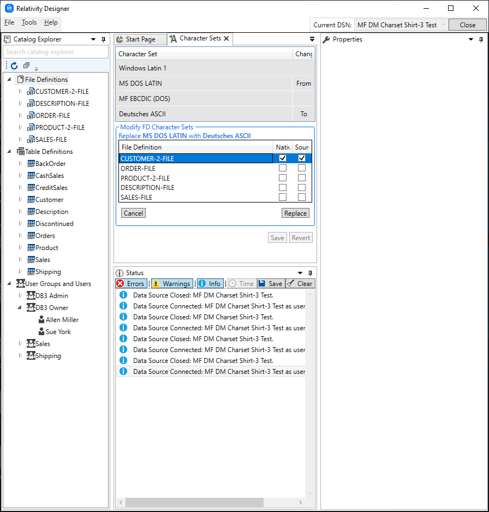Open the Catalog Explorer panel options dropdown
Screen dimensions: 489x512
point(93,39)
